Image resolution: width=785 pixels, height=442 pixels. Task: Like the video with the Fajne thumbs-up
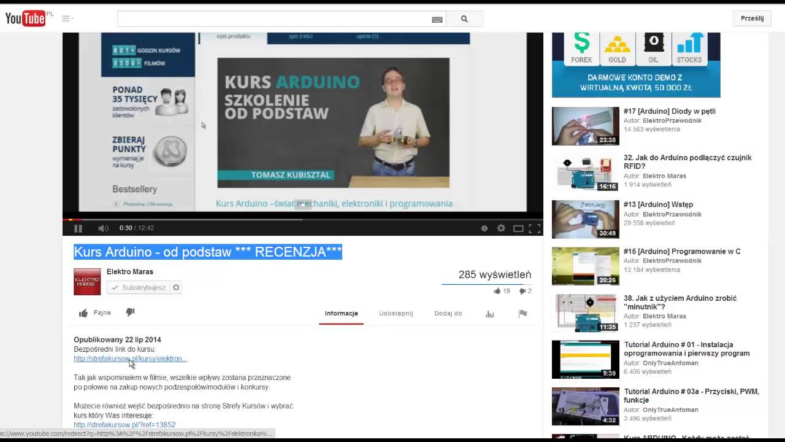(x=95, y=312)
